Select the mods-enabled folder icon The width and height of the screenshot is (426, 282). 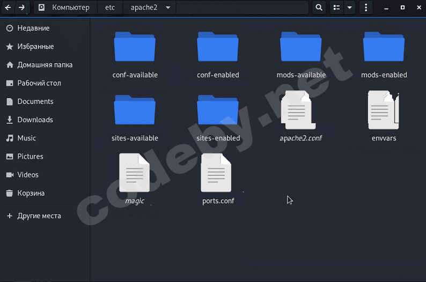[384, 47]
